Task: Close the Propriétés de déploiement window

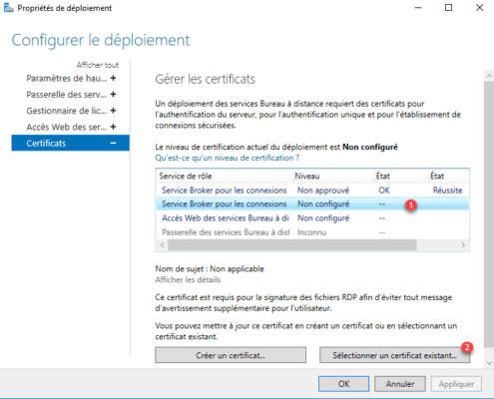Action: [x=479, y=8]
